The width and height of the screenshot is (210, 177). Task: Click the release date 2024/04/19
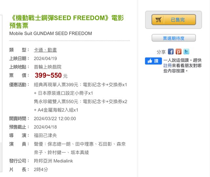(x=45, y=58)
